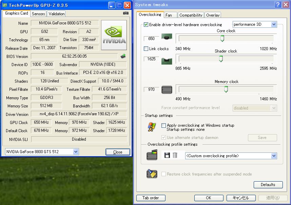Click the OK button

tap(209, 198)
